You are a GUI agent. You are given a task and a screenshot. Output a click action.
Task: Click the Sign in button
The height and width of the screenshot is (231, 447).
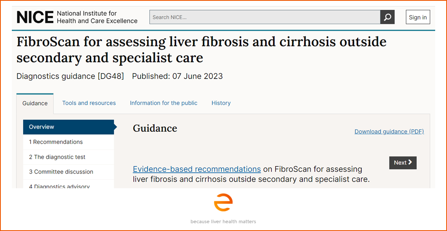point(418,17)
